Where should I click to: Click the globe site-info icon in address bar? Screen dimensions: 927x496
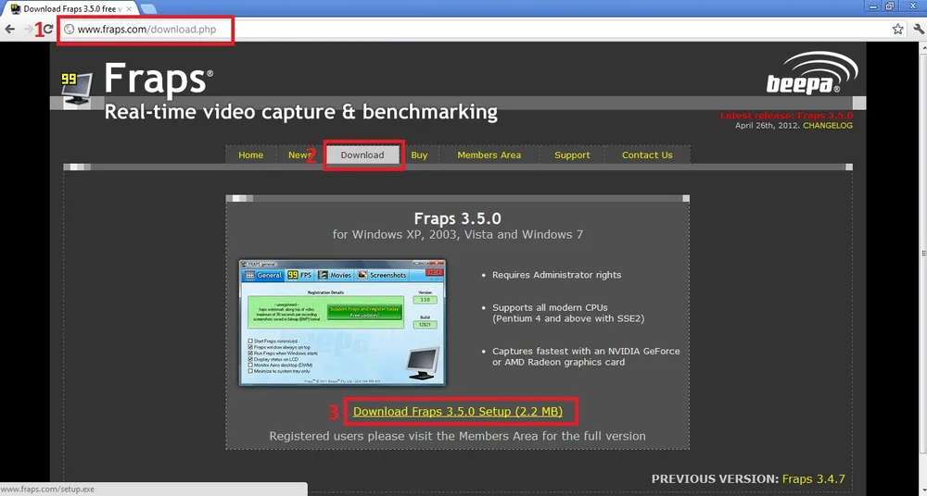coord(69,30)
